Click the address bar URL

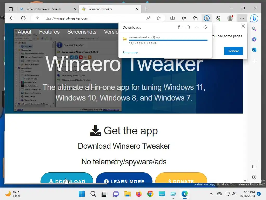tap(66, 18)
